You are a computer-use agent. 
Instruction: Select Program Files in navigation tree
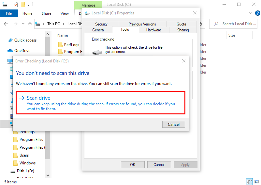[31, 140]
